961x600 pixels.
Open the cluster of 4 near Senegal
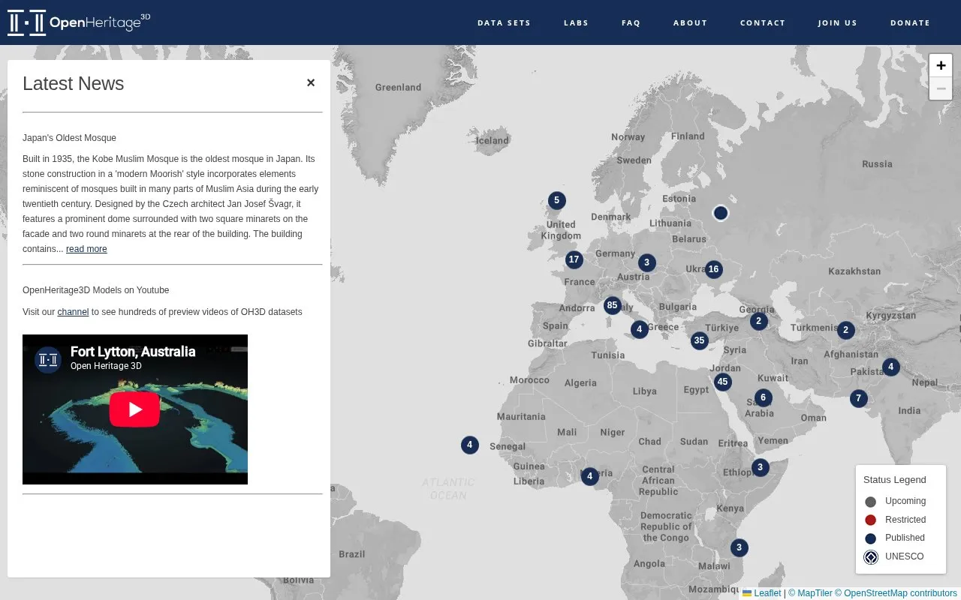pos(469,445)
